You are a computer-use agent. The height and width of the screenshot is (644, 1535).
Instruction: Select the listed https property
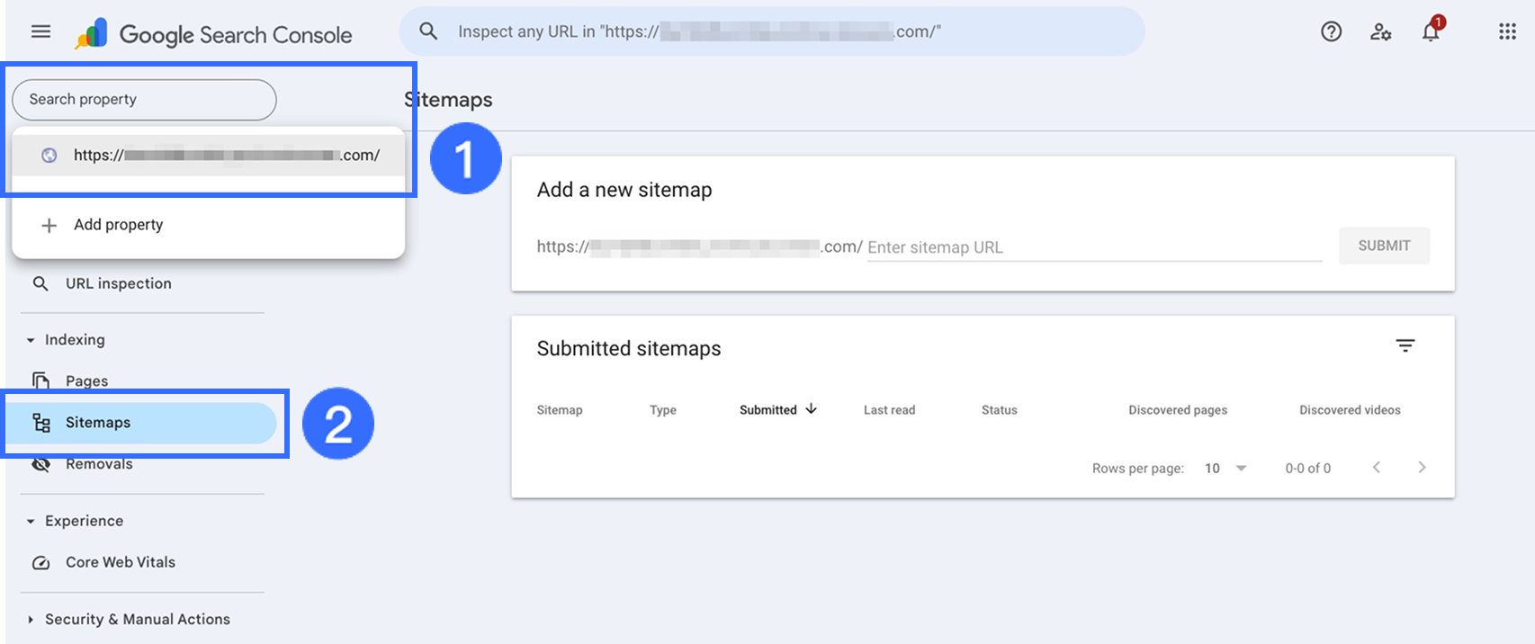coord(225,156)
